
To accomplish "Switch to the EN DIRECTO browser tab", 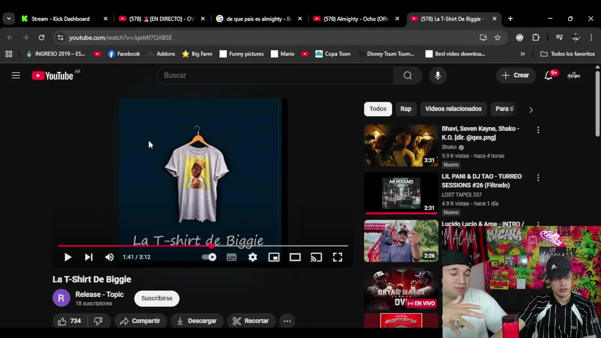I will pos(162,19).
